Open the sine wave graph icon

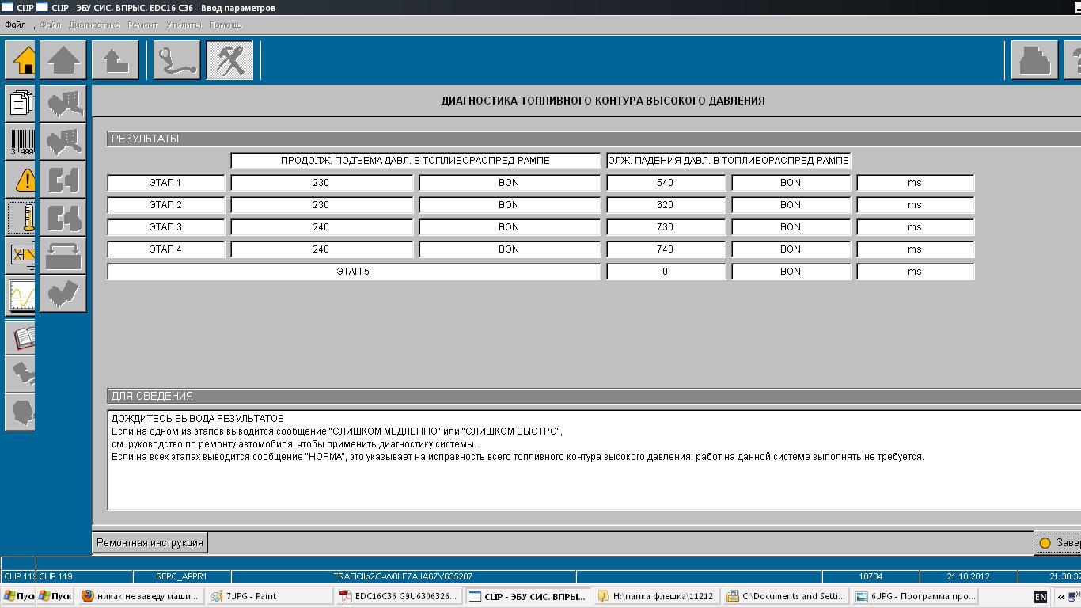21,295
